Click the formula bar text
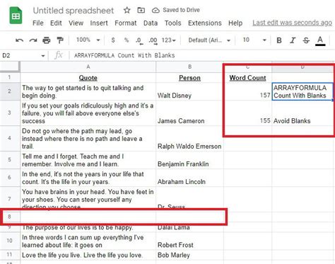335x264 pixels. click(x=124, y=55)
